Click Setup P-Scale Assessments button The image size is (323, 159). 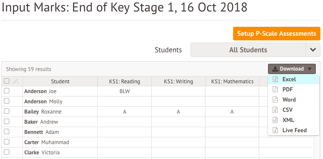[277, 34]
